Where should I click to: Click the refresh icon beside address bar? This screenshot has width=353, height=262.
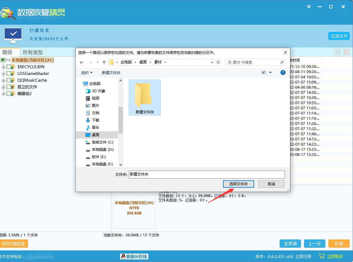pos(218,62)
